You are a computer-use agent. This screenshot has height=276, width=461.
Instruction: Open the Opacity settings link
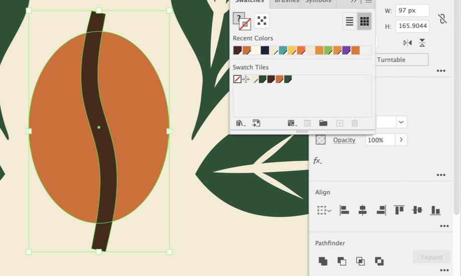(x=344, y=140)
